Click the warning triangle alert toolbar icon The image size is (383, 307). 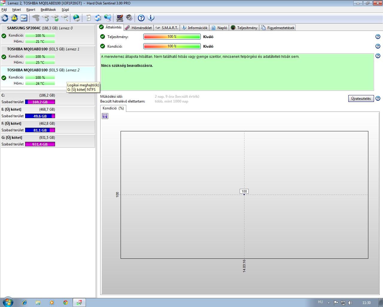(14, 18)
